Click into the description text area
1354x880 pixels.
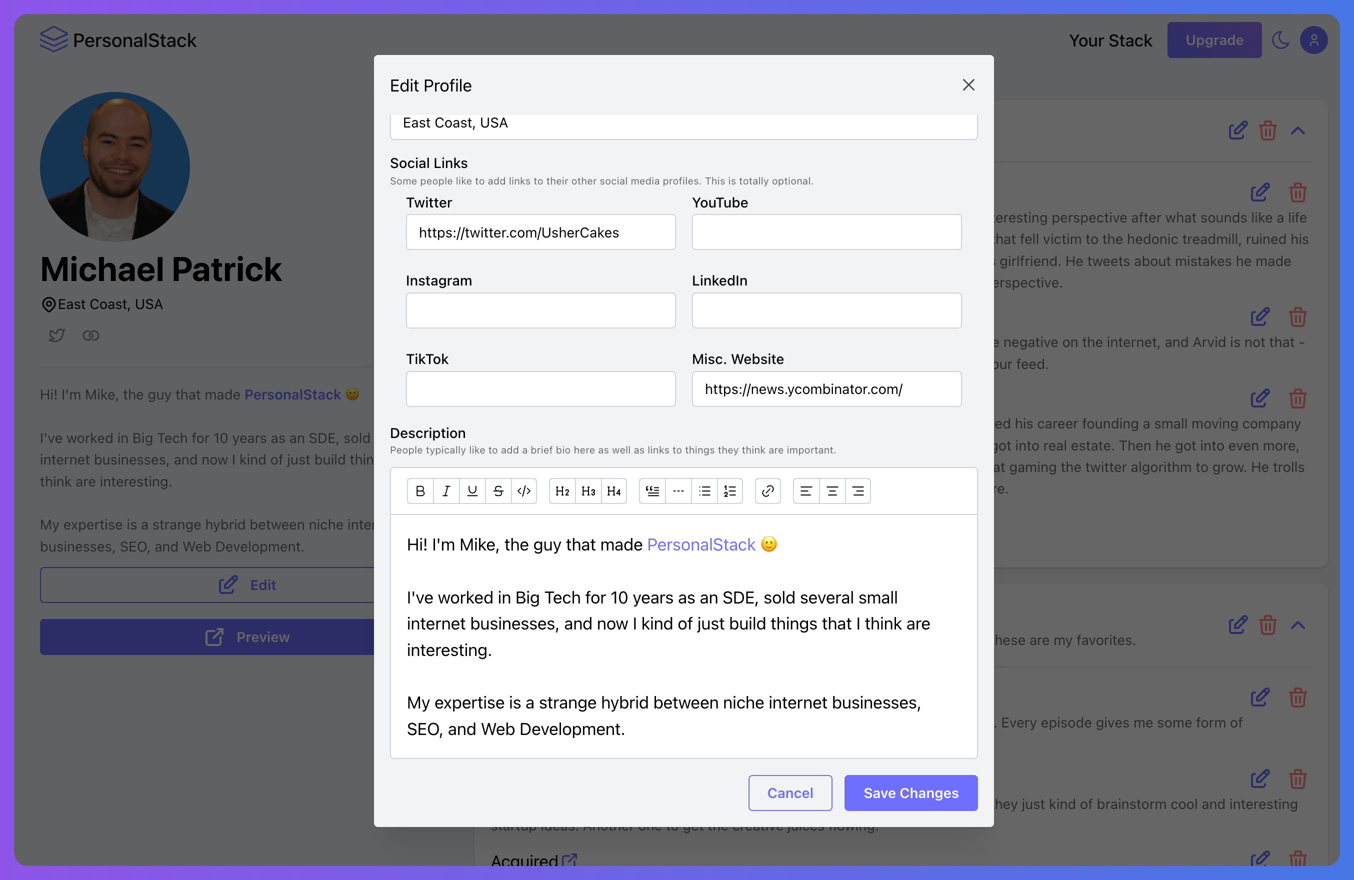(x=684, y=636)
